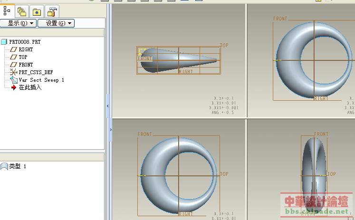Open the Model Tree navigator tab
This screenshot has width=355, height=220.
[7, 11]
